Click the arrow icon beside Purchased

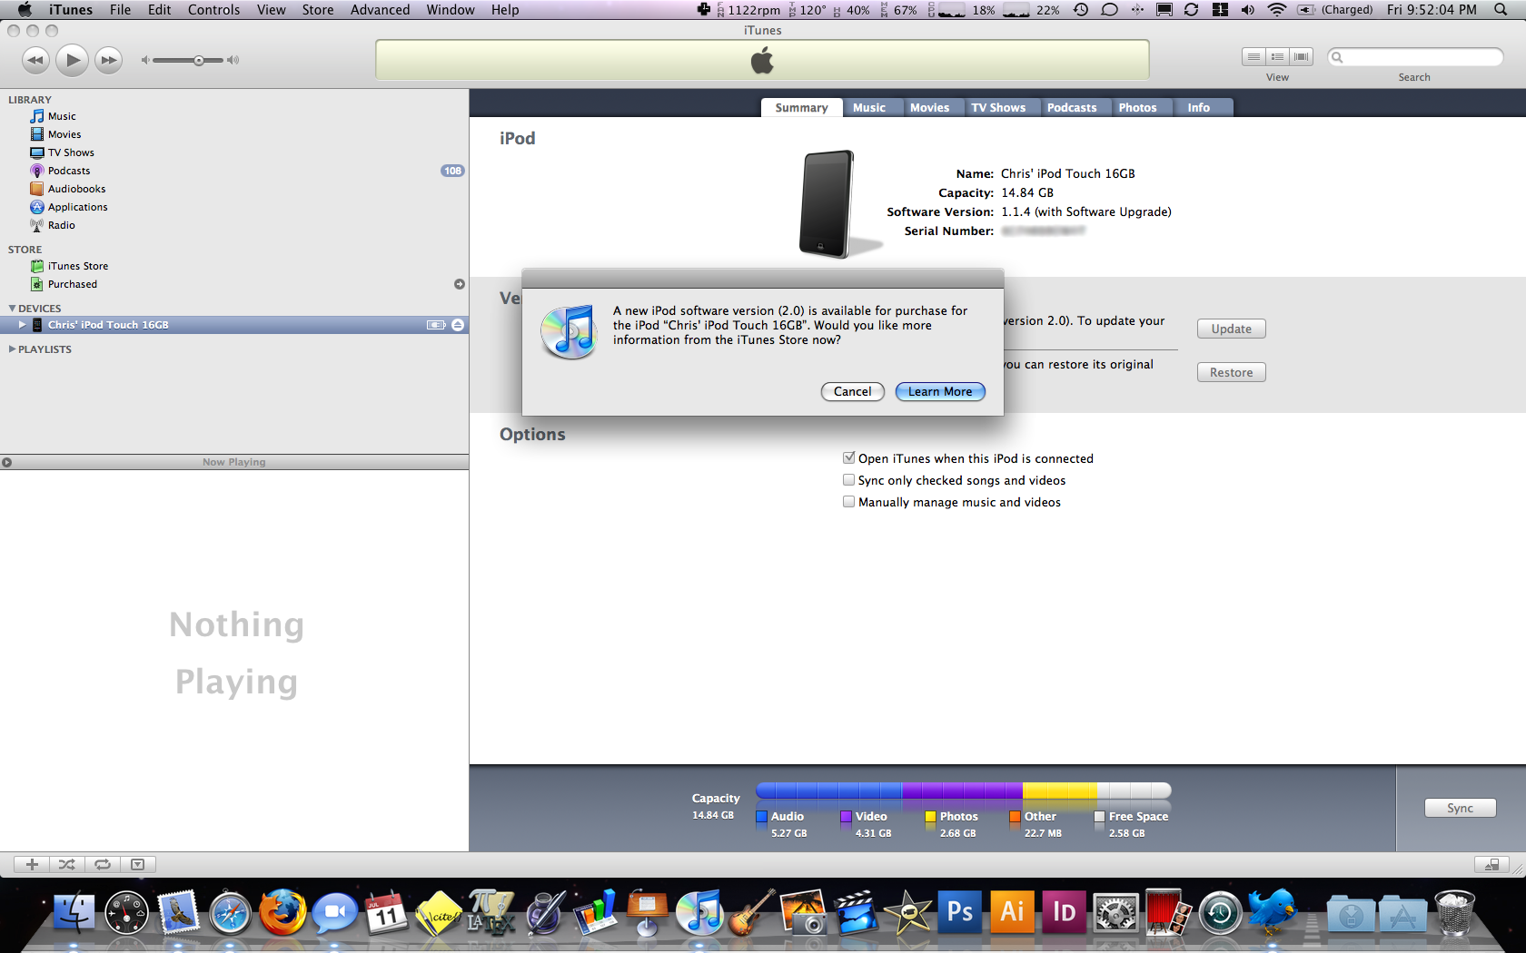pos(460,284)
